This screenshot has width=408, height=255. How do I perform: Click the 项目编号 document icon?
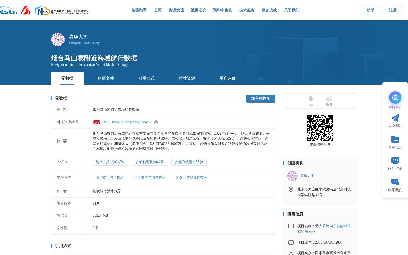point(291,243)
